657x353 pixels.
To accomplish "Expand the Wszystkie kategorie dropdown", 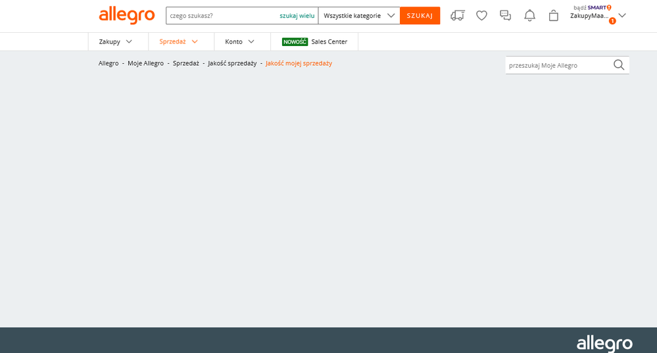I will [359, 16].
